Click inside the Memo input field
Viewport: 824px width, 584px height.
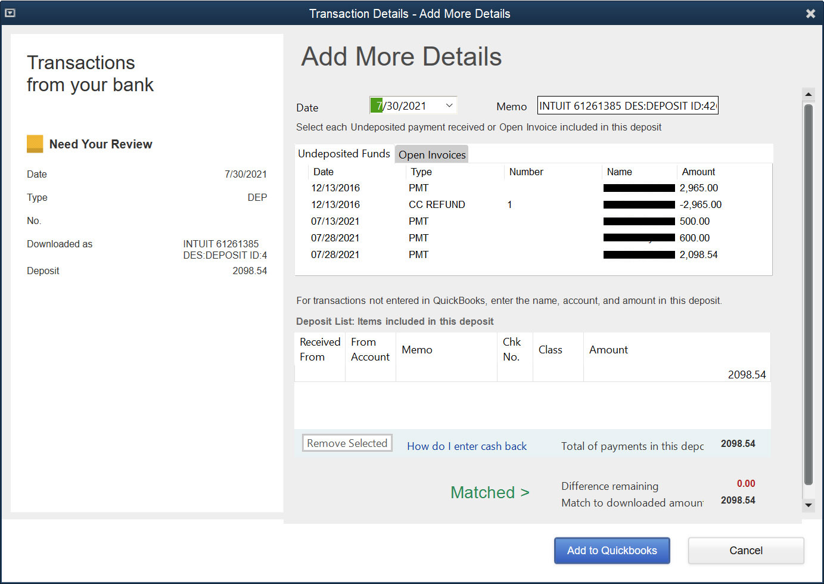click(x=627, y=105)
